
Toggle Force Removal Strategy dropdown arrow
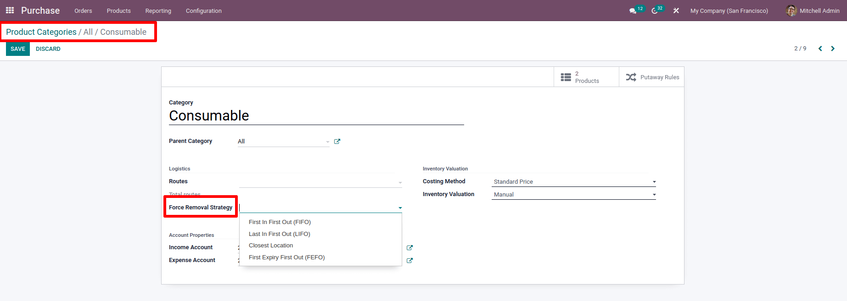pos(400,208)
